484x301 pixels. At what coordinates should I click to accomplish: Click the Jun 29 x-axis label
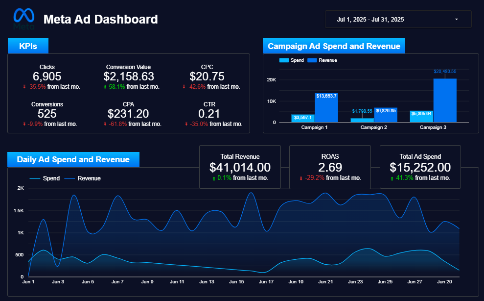point(444,282)
